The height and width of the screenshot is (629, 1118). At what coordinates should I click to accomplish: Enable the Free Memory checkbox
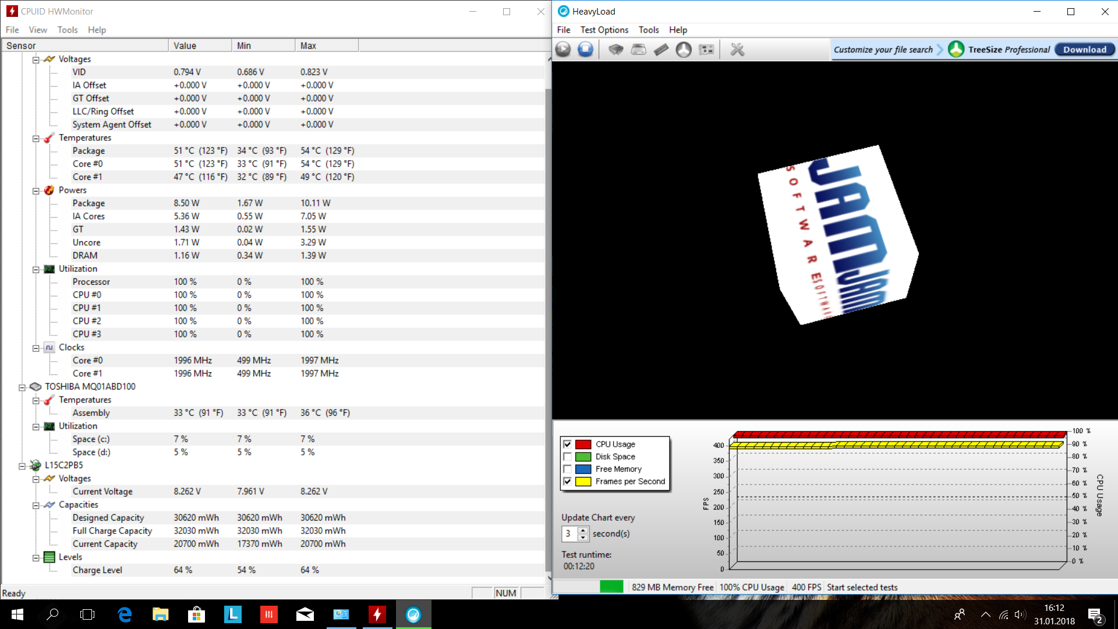click(x=567, y=469)
